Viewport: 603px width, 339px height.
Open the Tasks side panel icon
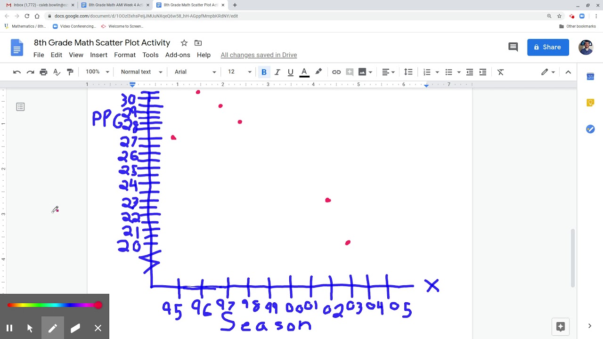tap(590, 129)
